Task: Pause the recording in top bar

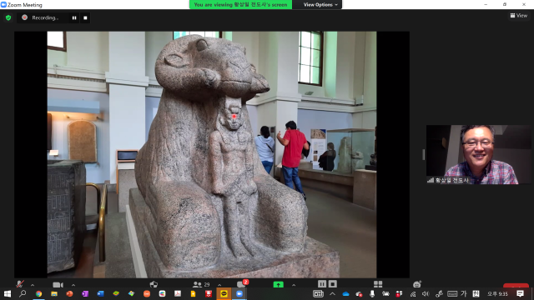Action: (74, 17)
